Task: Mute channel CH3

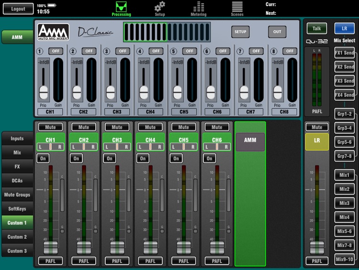Action: tap(117, 127)
